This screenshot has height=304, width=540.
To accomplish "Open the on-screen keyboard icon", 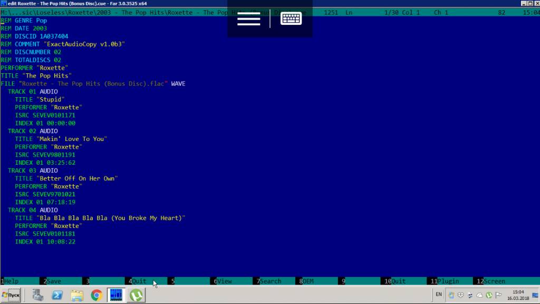I will tap(291, 18).
